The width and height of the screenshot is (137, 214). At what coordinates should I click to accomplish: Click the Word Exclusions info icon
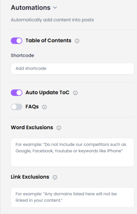(59, 128)
